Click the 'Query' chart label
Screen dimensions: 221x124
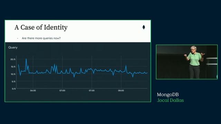pos(13,48)
